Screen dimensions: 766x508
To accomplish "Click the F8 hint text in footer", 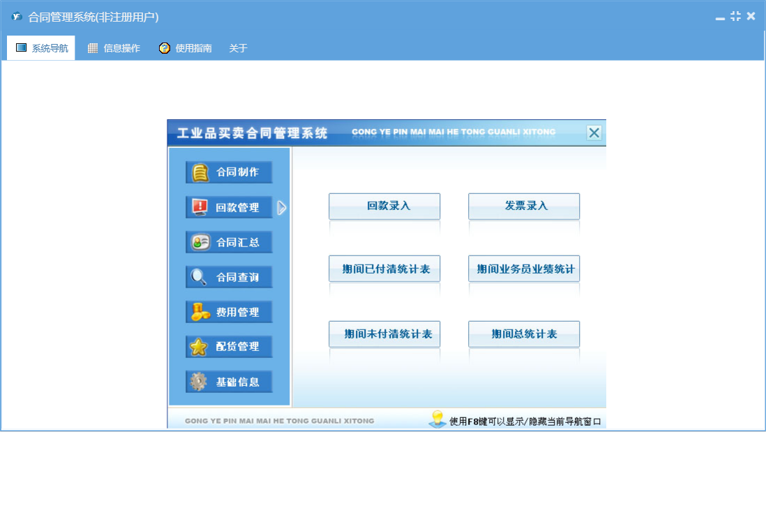I will click(525, 421).
